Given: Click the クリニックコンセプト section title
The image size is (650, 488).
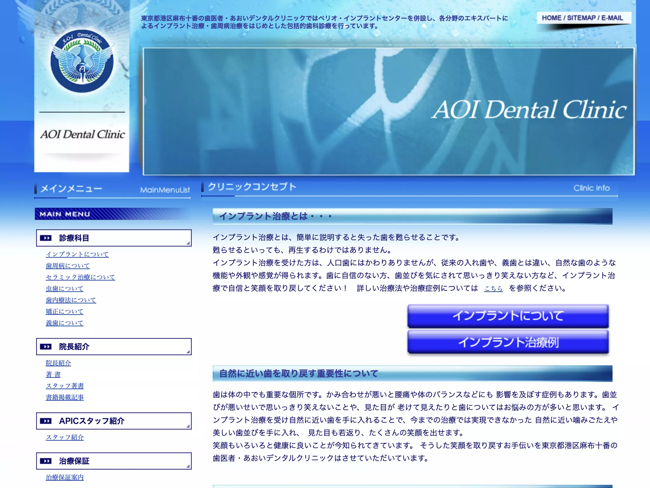Looking at the screenshot, I should [252, 186].
